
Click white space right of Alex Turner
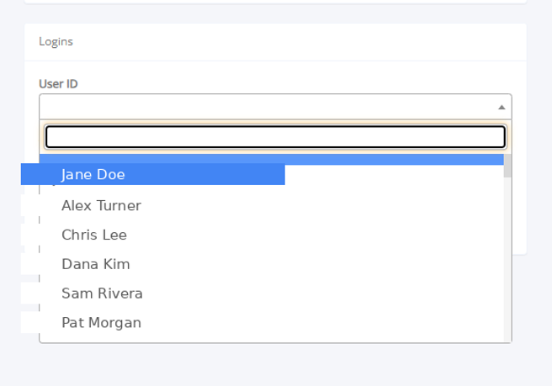[322, 205]
